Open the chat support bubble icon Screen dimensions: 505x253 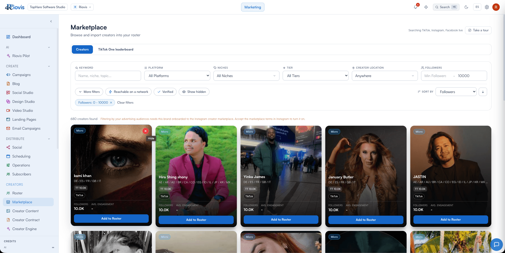(x=497, y=244)
